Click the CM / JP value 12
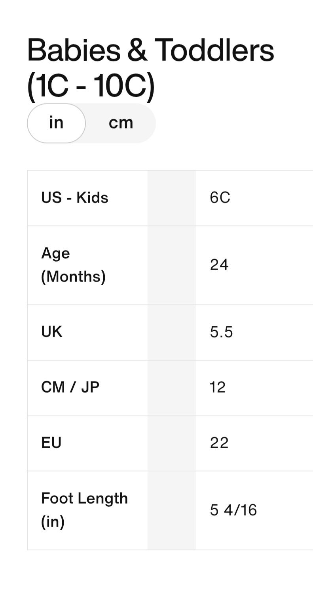This screenshot has height=592, width=313. 217,387
